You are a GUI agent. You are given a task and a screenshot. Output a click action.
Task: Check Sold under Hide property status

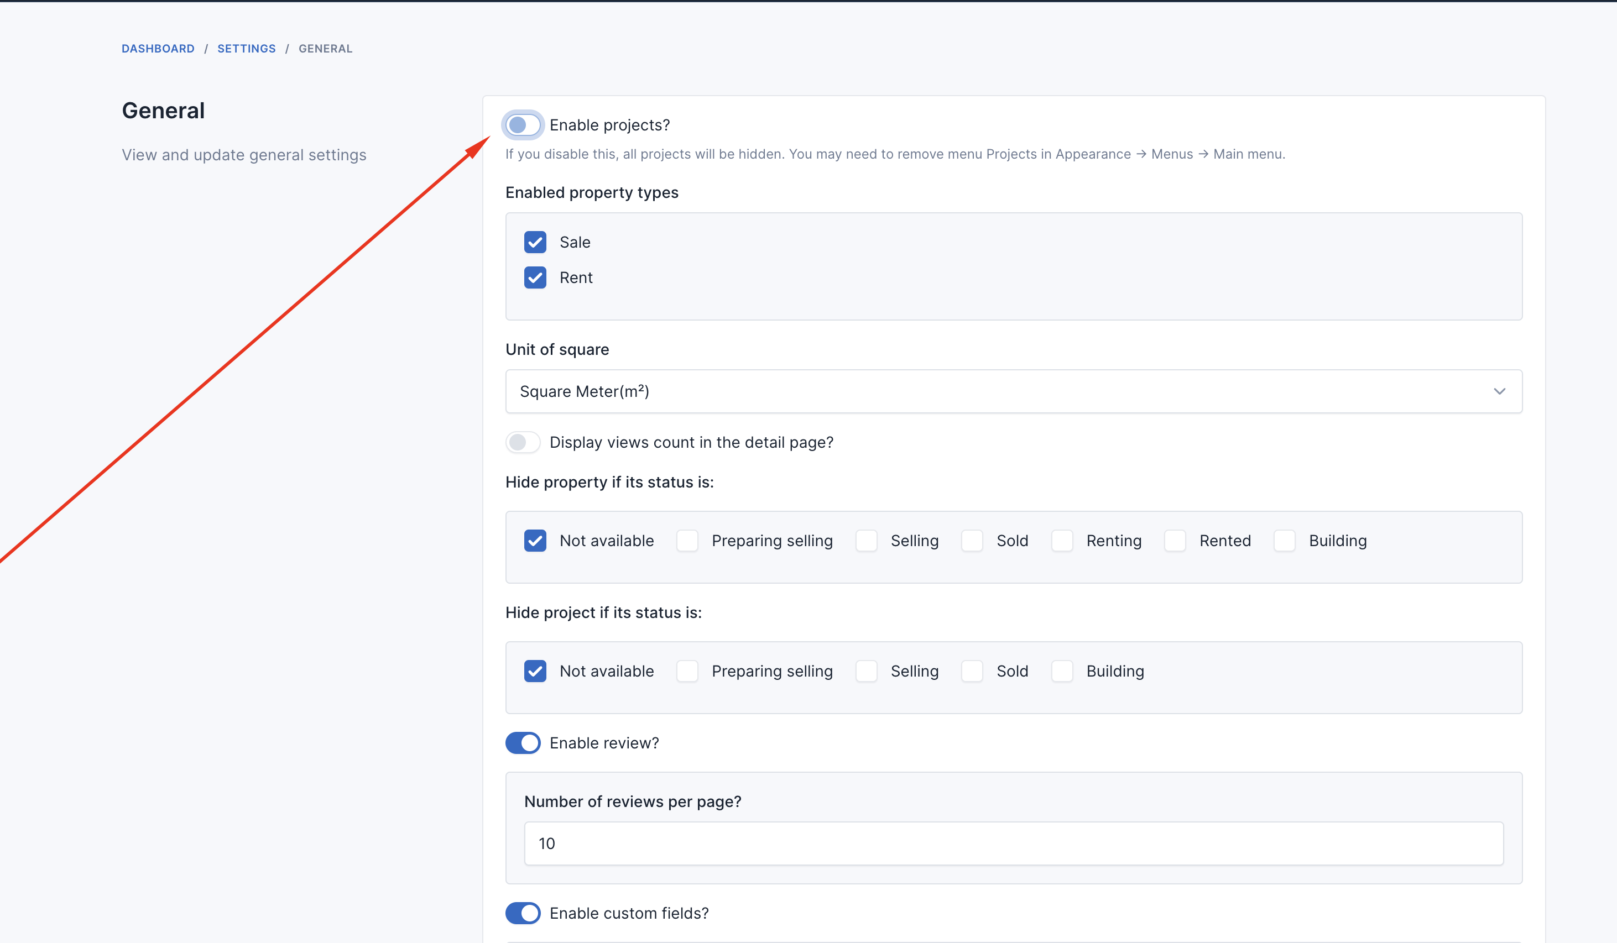[972, 541]
